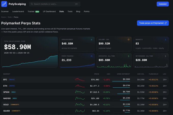
Task: Click the ETH open interest $9.07M
Action: 126,85
